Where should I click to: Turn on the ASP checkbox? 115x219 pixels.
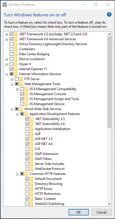click(27, 134)
